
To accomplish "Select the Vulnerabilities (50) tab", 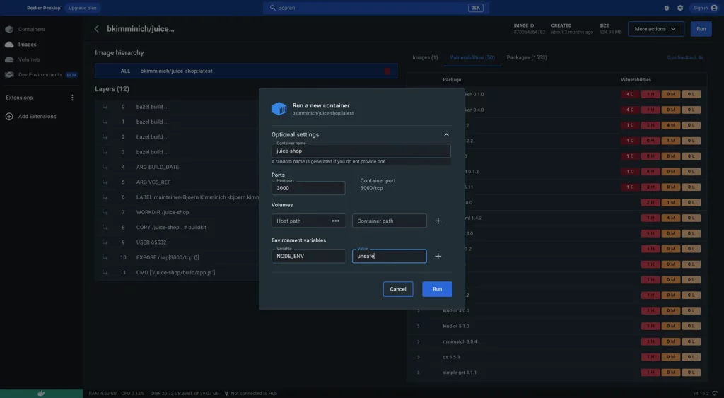I will point(472,57).
